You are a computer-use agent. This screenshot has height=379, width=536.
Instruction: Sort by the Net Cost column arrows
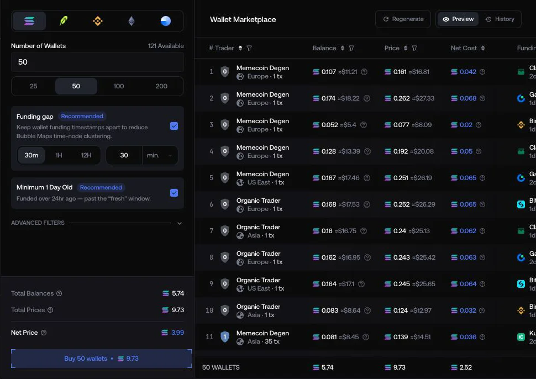pyautogui.click(x=483, y=48)
